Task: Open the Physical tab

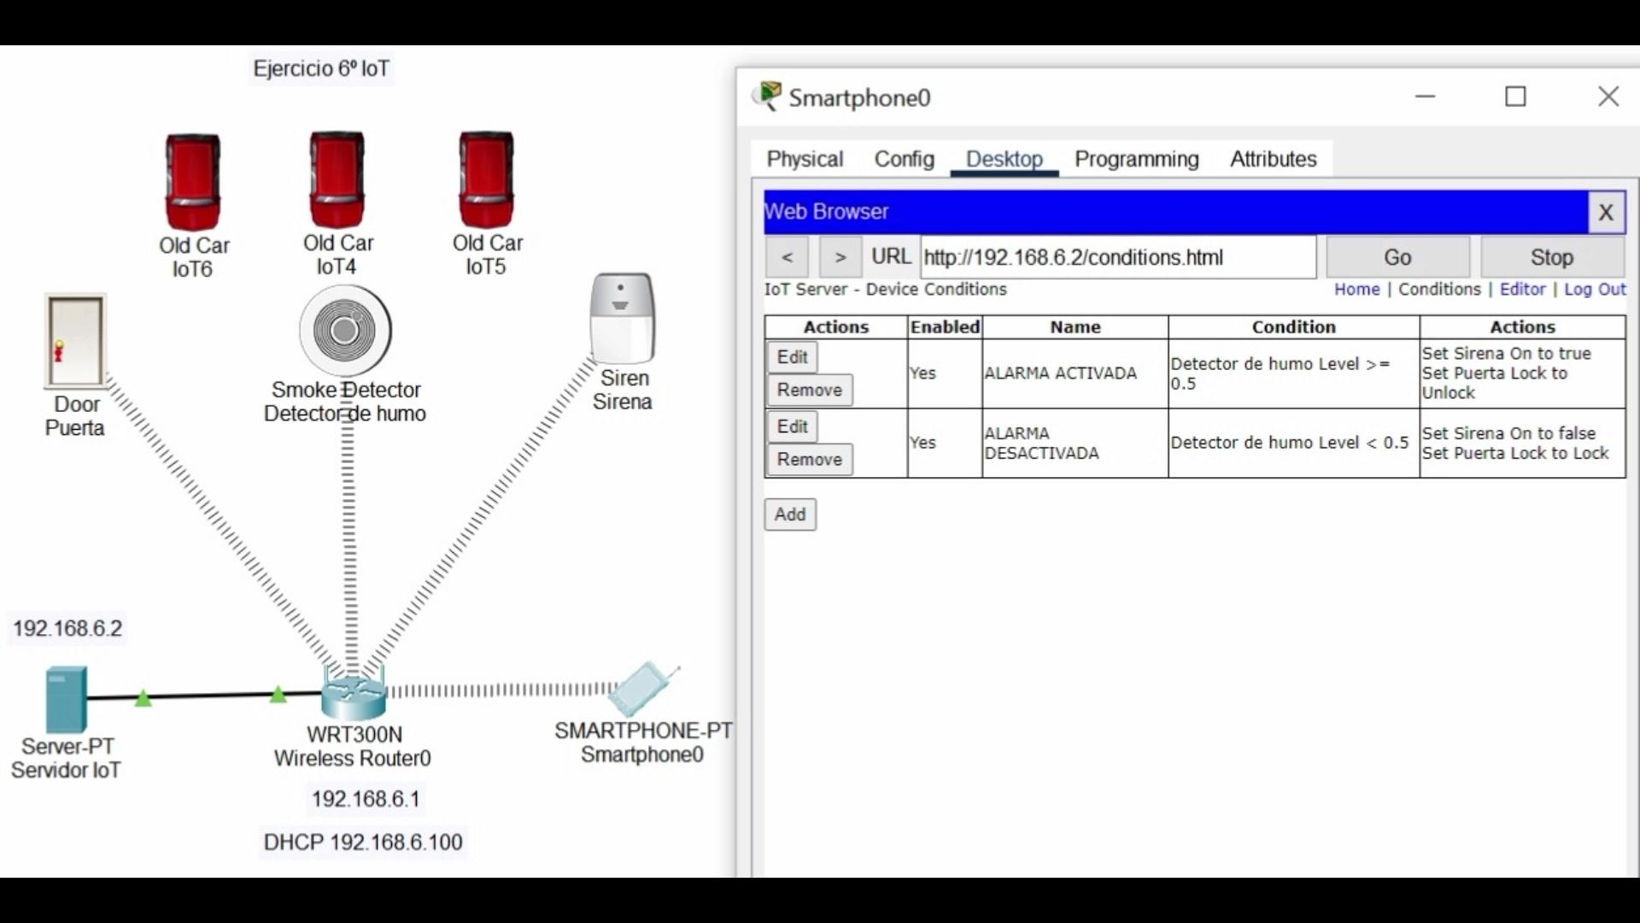Action: coord(804,159)
